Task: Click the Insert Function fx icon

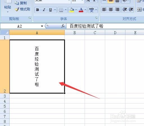Action: point(63,26)
